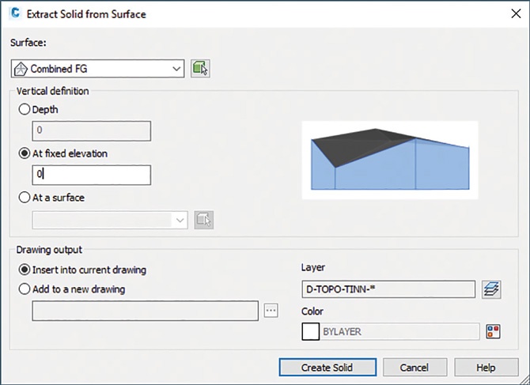Enable Insert into current drawing
Screen dimensions: 530x385
click(25, 270)
